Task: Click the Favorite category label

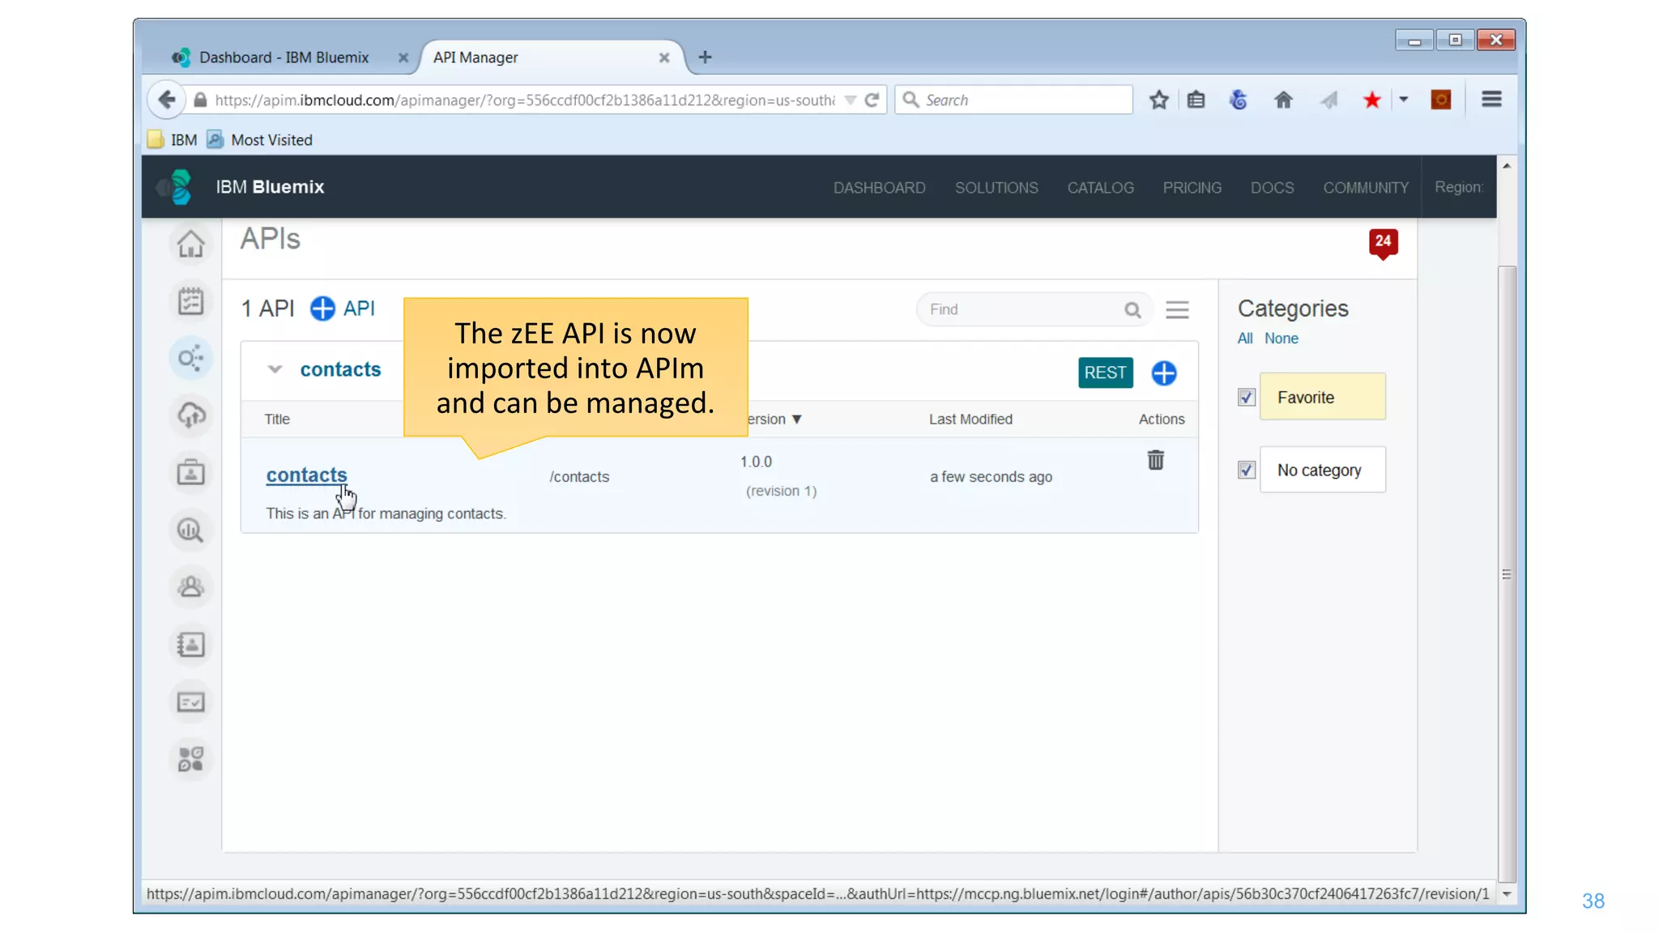Action: pos(1322,397)
